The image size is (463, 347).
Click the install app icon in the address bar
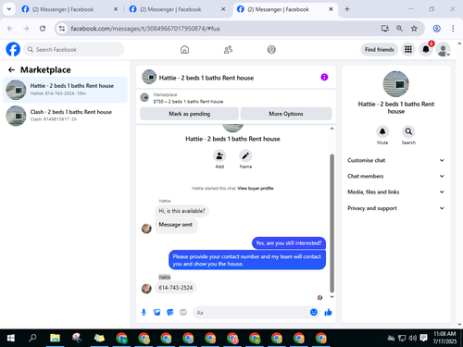point(385,29)
